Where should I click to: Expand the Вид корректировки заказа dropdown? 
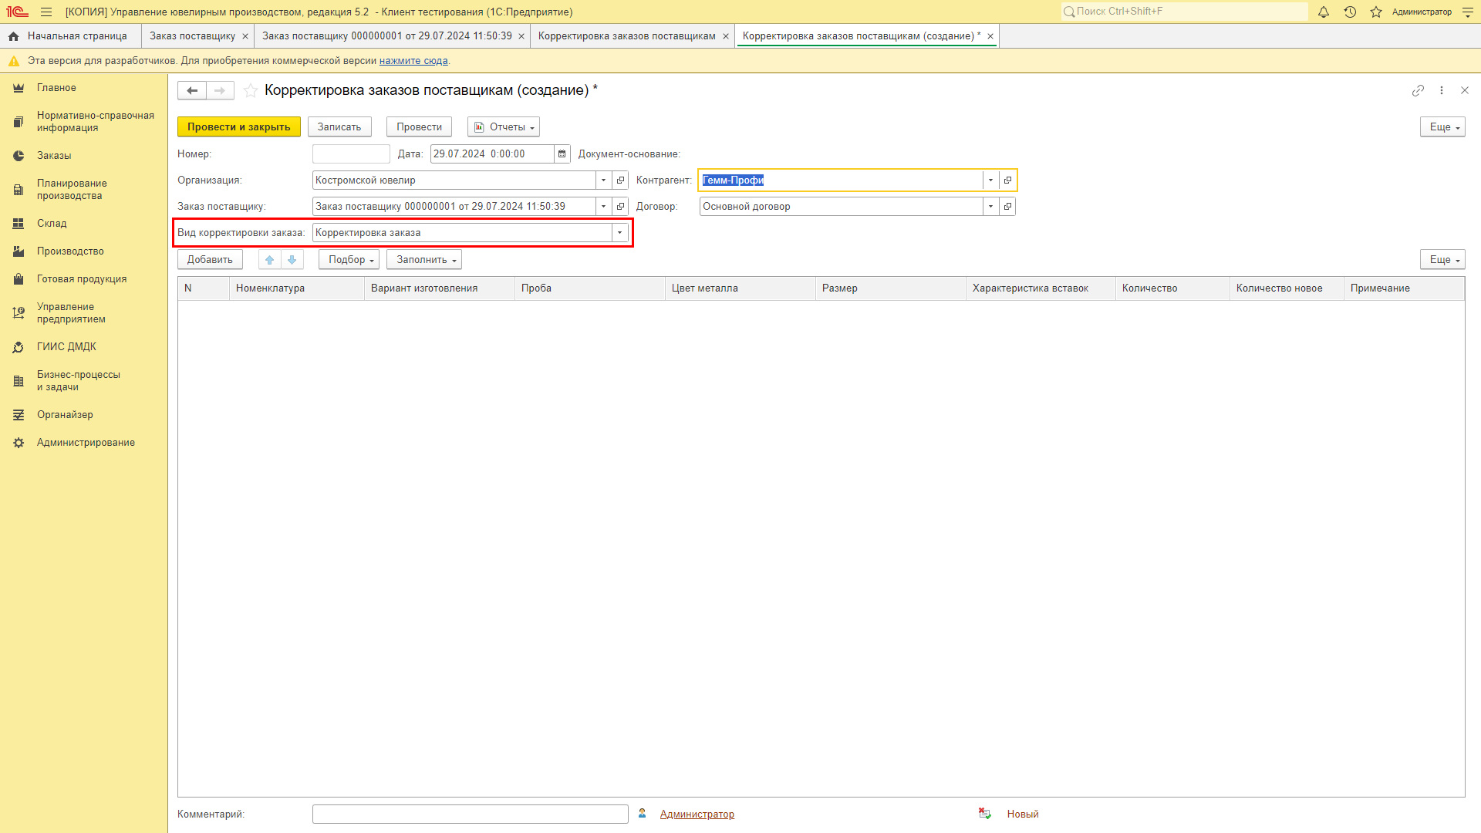(619, 232)
